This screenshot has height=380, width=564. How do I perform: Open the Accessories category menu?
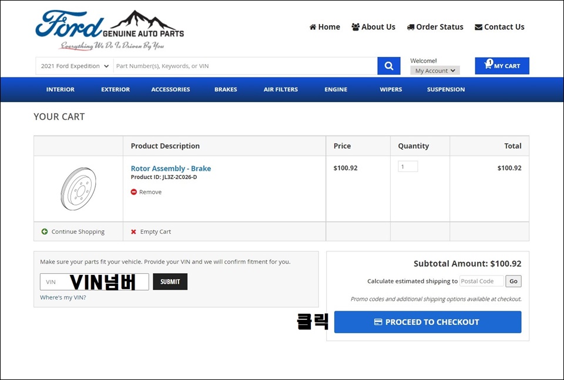(170, 89)
